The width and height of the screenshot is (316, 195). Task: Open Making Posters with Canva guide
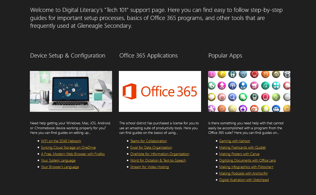point(239,154)
